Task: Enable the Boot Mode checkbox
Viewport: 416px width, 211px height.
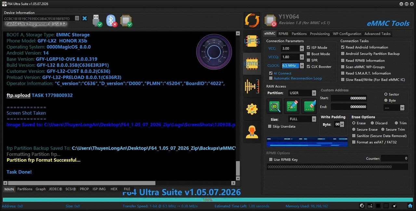Action: tap(308, 54)
